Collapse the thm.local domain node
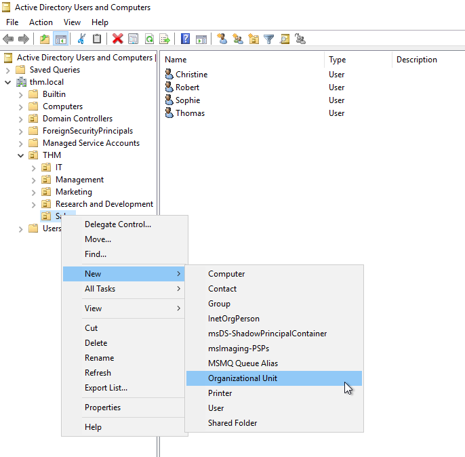 pos(8,82)
